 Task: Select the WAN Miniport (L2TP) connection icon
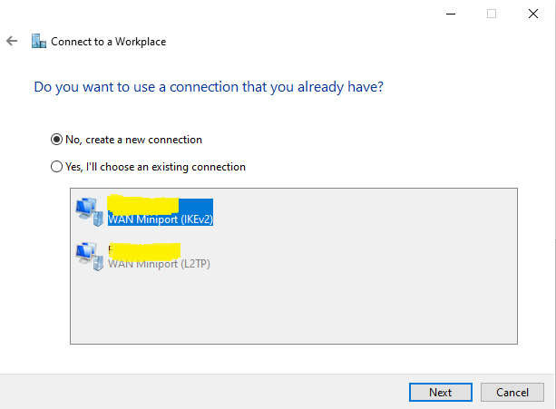pos(90,257)
